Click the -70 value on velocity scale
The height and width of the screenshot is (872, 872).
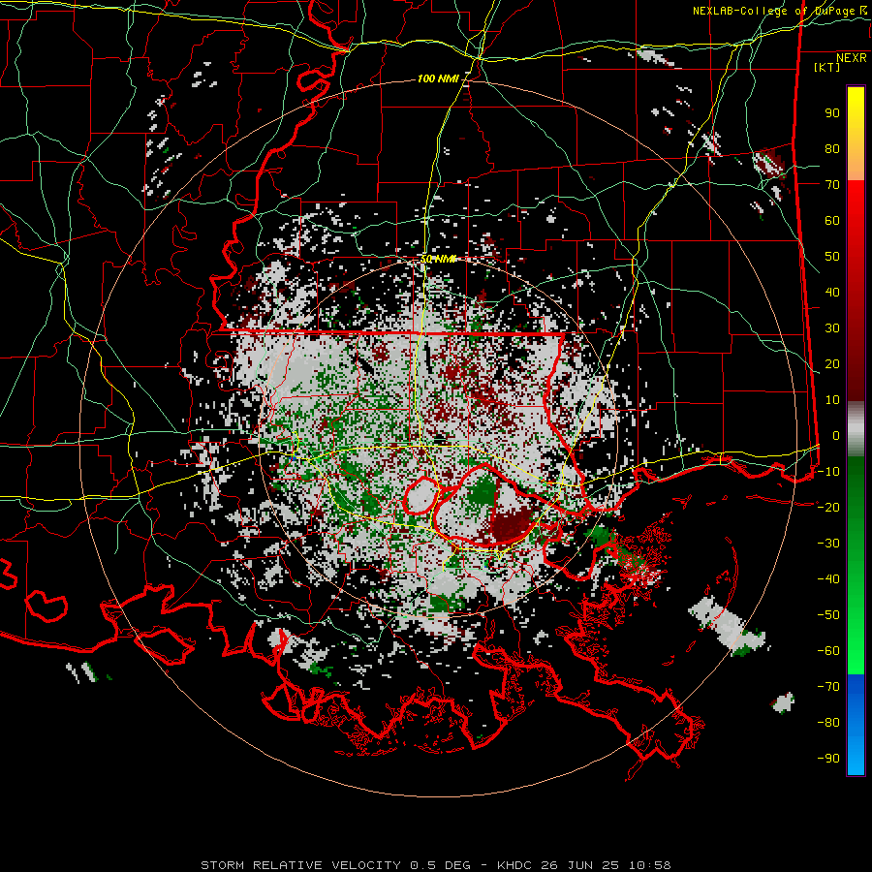coord(828,686)
